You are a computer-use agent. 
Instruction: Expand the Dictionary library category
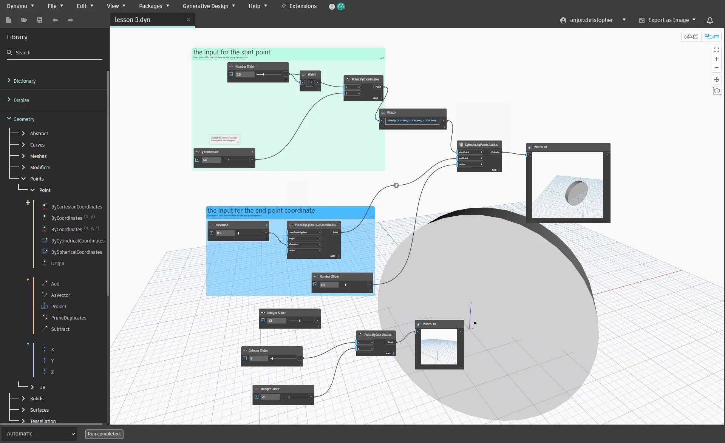pyautogui.click(x=9, y=80)
